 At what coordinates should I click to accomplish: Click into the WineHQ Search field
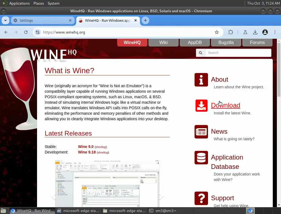click(x=238, y=53)
